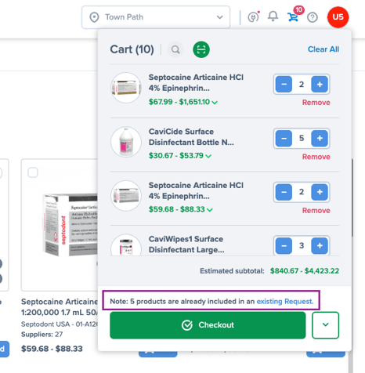Tick the Septocaine product card checkbox
Viewport: 365px width, 373px height.
pos(33,172)
